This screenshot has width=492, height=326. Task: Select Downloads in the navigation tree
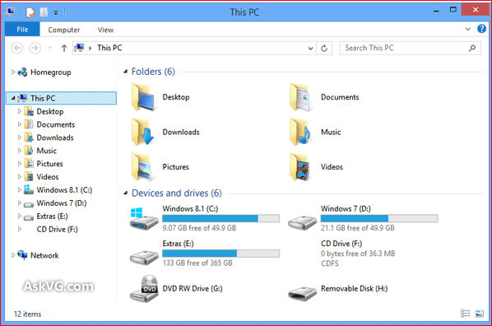(55, 137)
